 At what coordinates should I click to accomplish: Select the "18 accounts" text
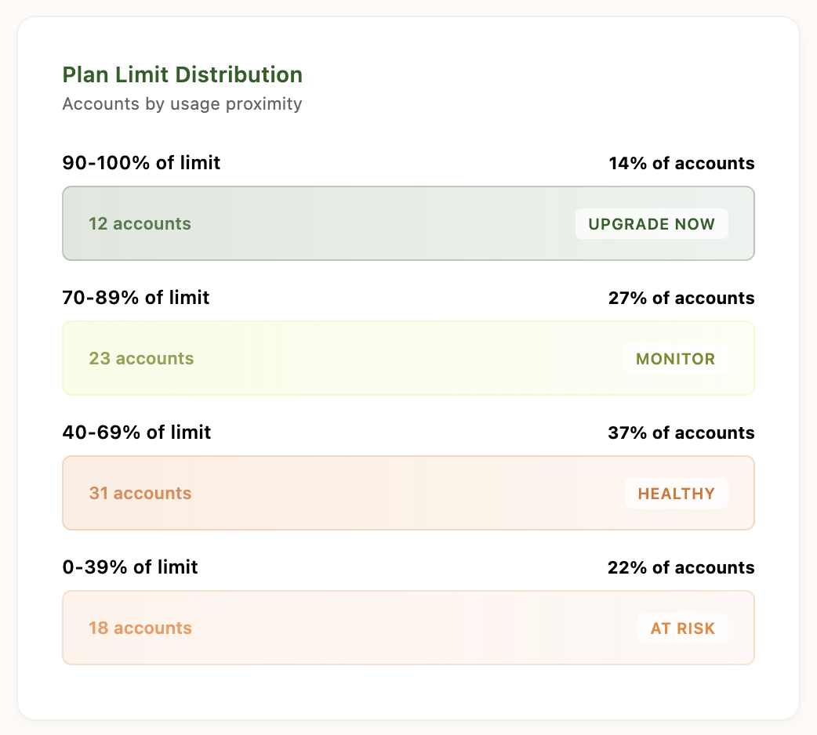coord(140,628)
